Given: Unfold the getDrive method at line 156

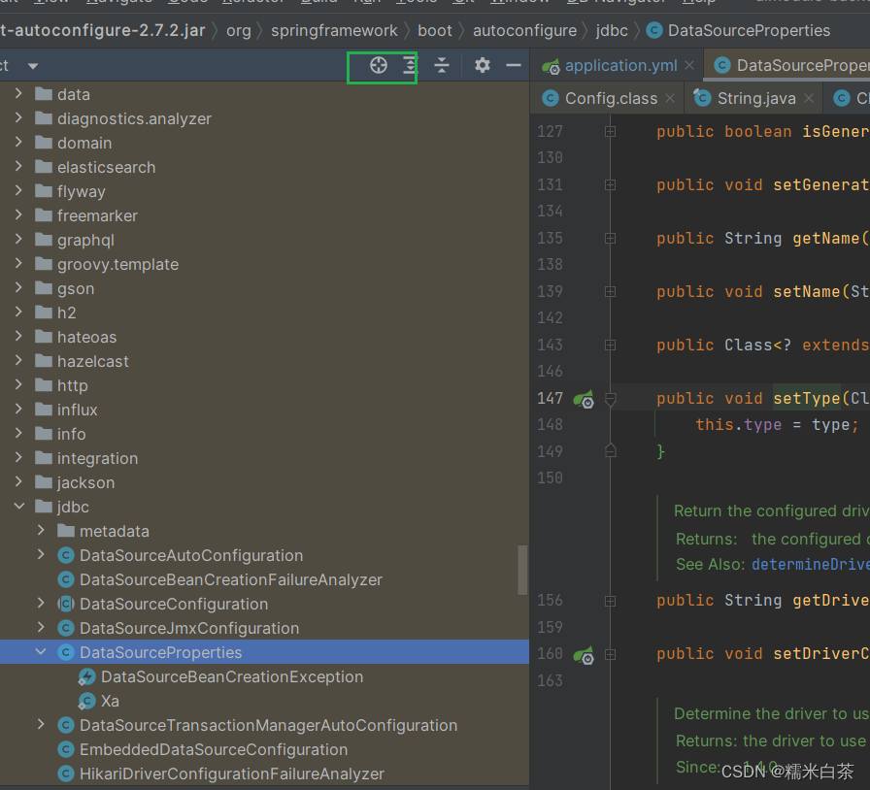Looking at the screenshot, I should pos(610,601).
